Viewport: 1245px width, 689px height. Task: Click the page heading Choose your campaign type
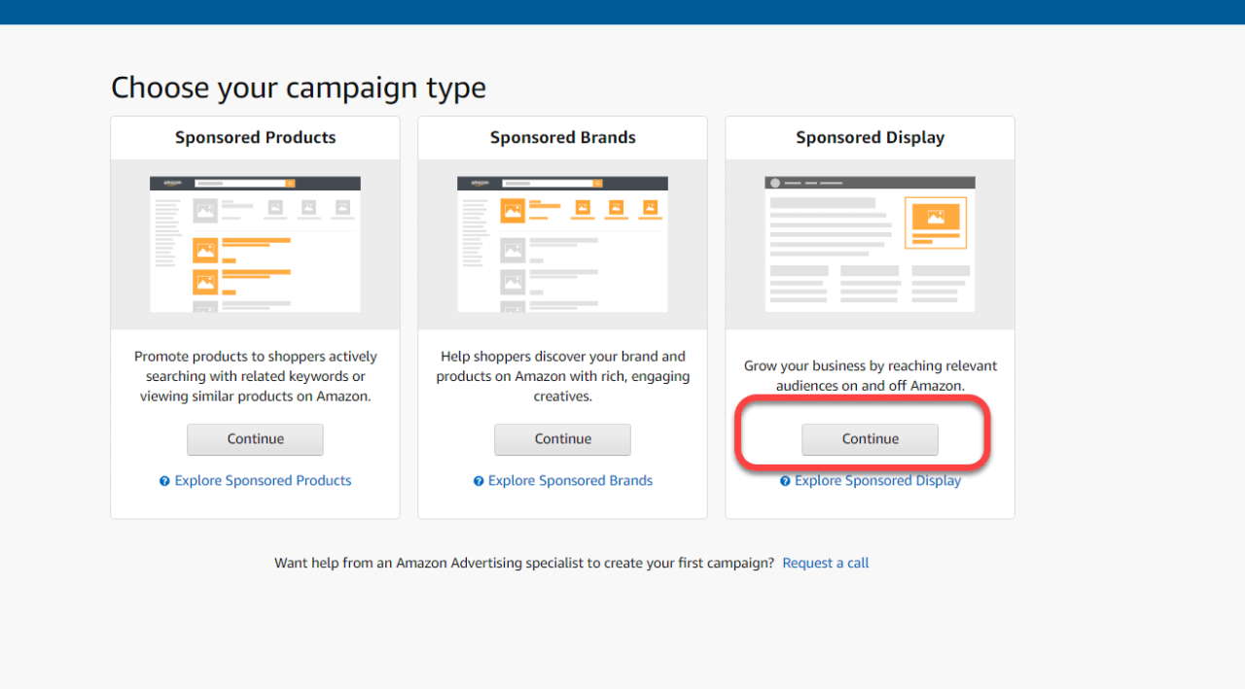299,87
